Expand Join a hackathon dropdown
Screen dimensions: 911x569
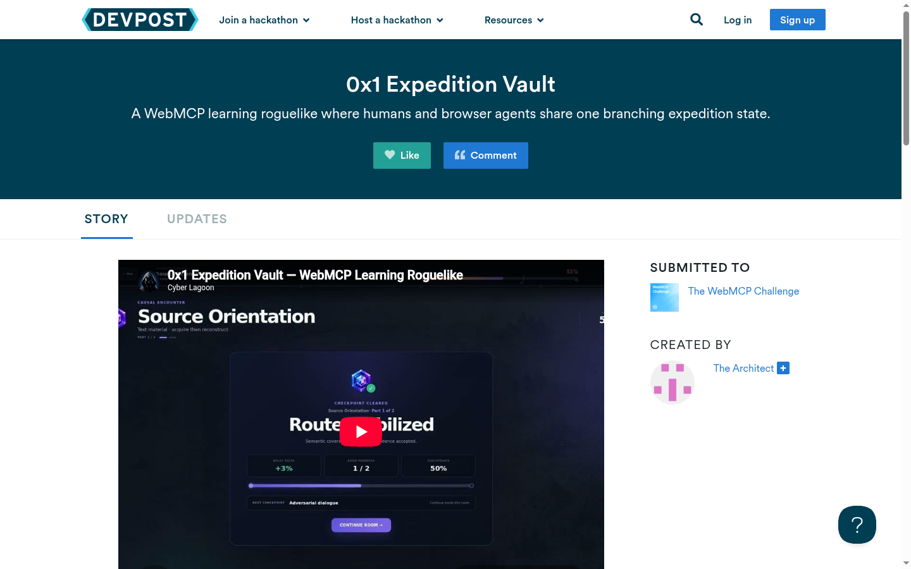[264, 20]
